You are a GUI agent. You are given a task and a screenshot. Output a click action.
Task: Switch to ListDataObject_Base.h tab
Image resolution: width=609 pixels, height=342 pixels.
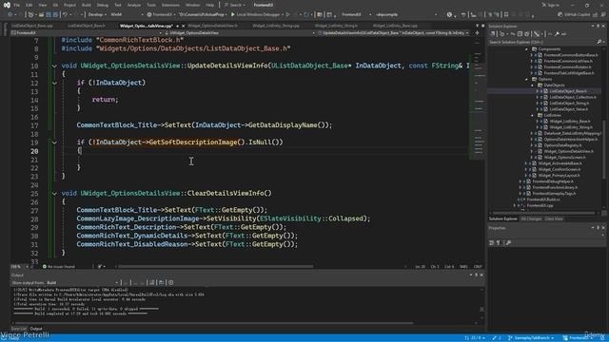point(87,26)
